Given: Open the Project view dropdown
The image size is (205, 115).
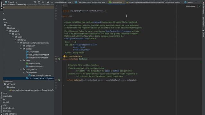Looking at the screenshot, I should click(x=17, y=2).
